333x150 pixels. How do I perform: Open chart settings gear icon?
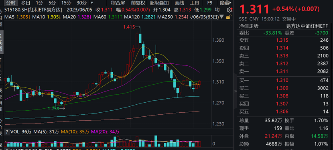(229, 10)
